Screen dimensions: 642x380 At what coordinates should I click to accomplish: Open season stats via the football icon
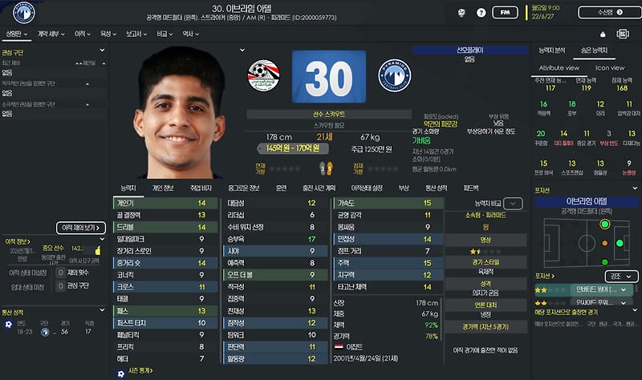pos(120,374)
